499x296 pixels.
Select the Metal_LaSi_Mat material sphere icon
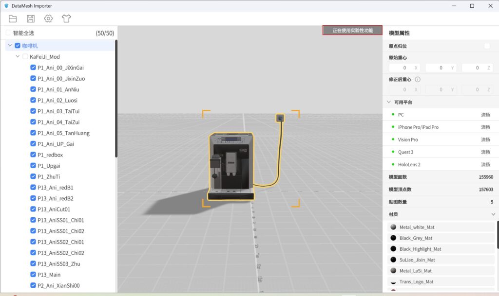pos(393,271)
